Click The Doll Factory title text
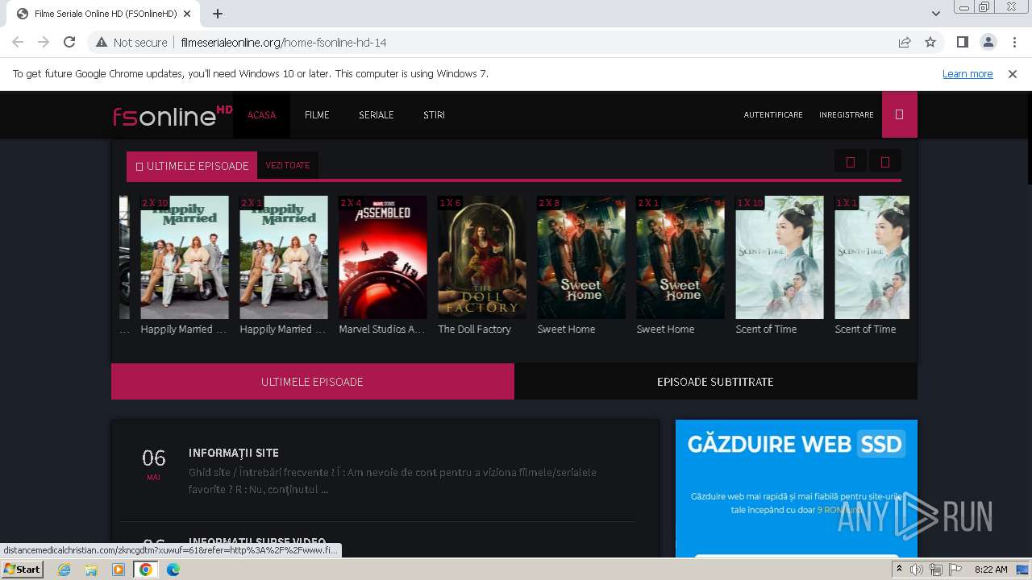This screenshot has width=1032, height=580. 474,329
